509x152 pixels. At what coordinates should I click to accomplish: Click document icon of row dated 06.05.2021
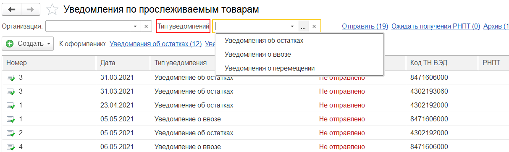(x=10, y=147)
